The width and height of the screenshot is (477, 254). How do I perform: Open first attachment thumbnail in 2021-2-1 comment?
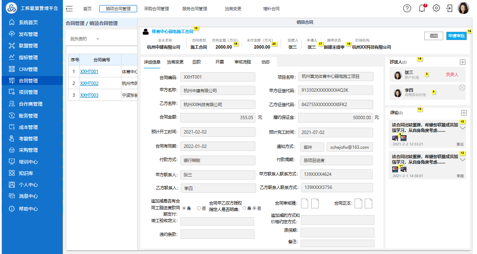coord(395,169)
